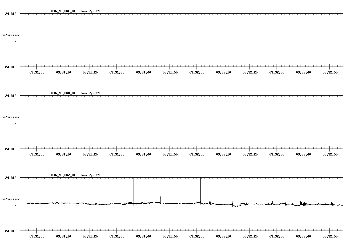Click the 09:31:00 time label under HNE plot

click(x=37, y=72)
